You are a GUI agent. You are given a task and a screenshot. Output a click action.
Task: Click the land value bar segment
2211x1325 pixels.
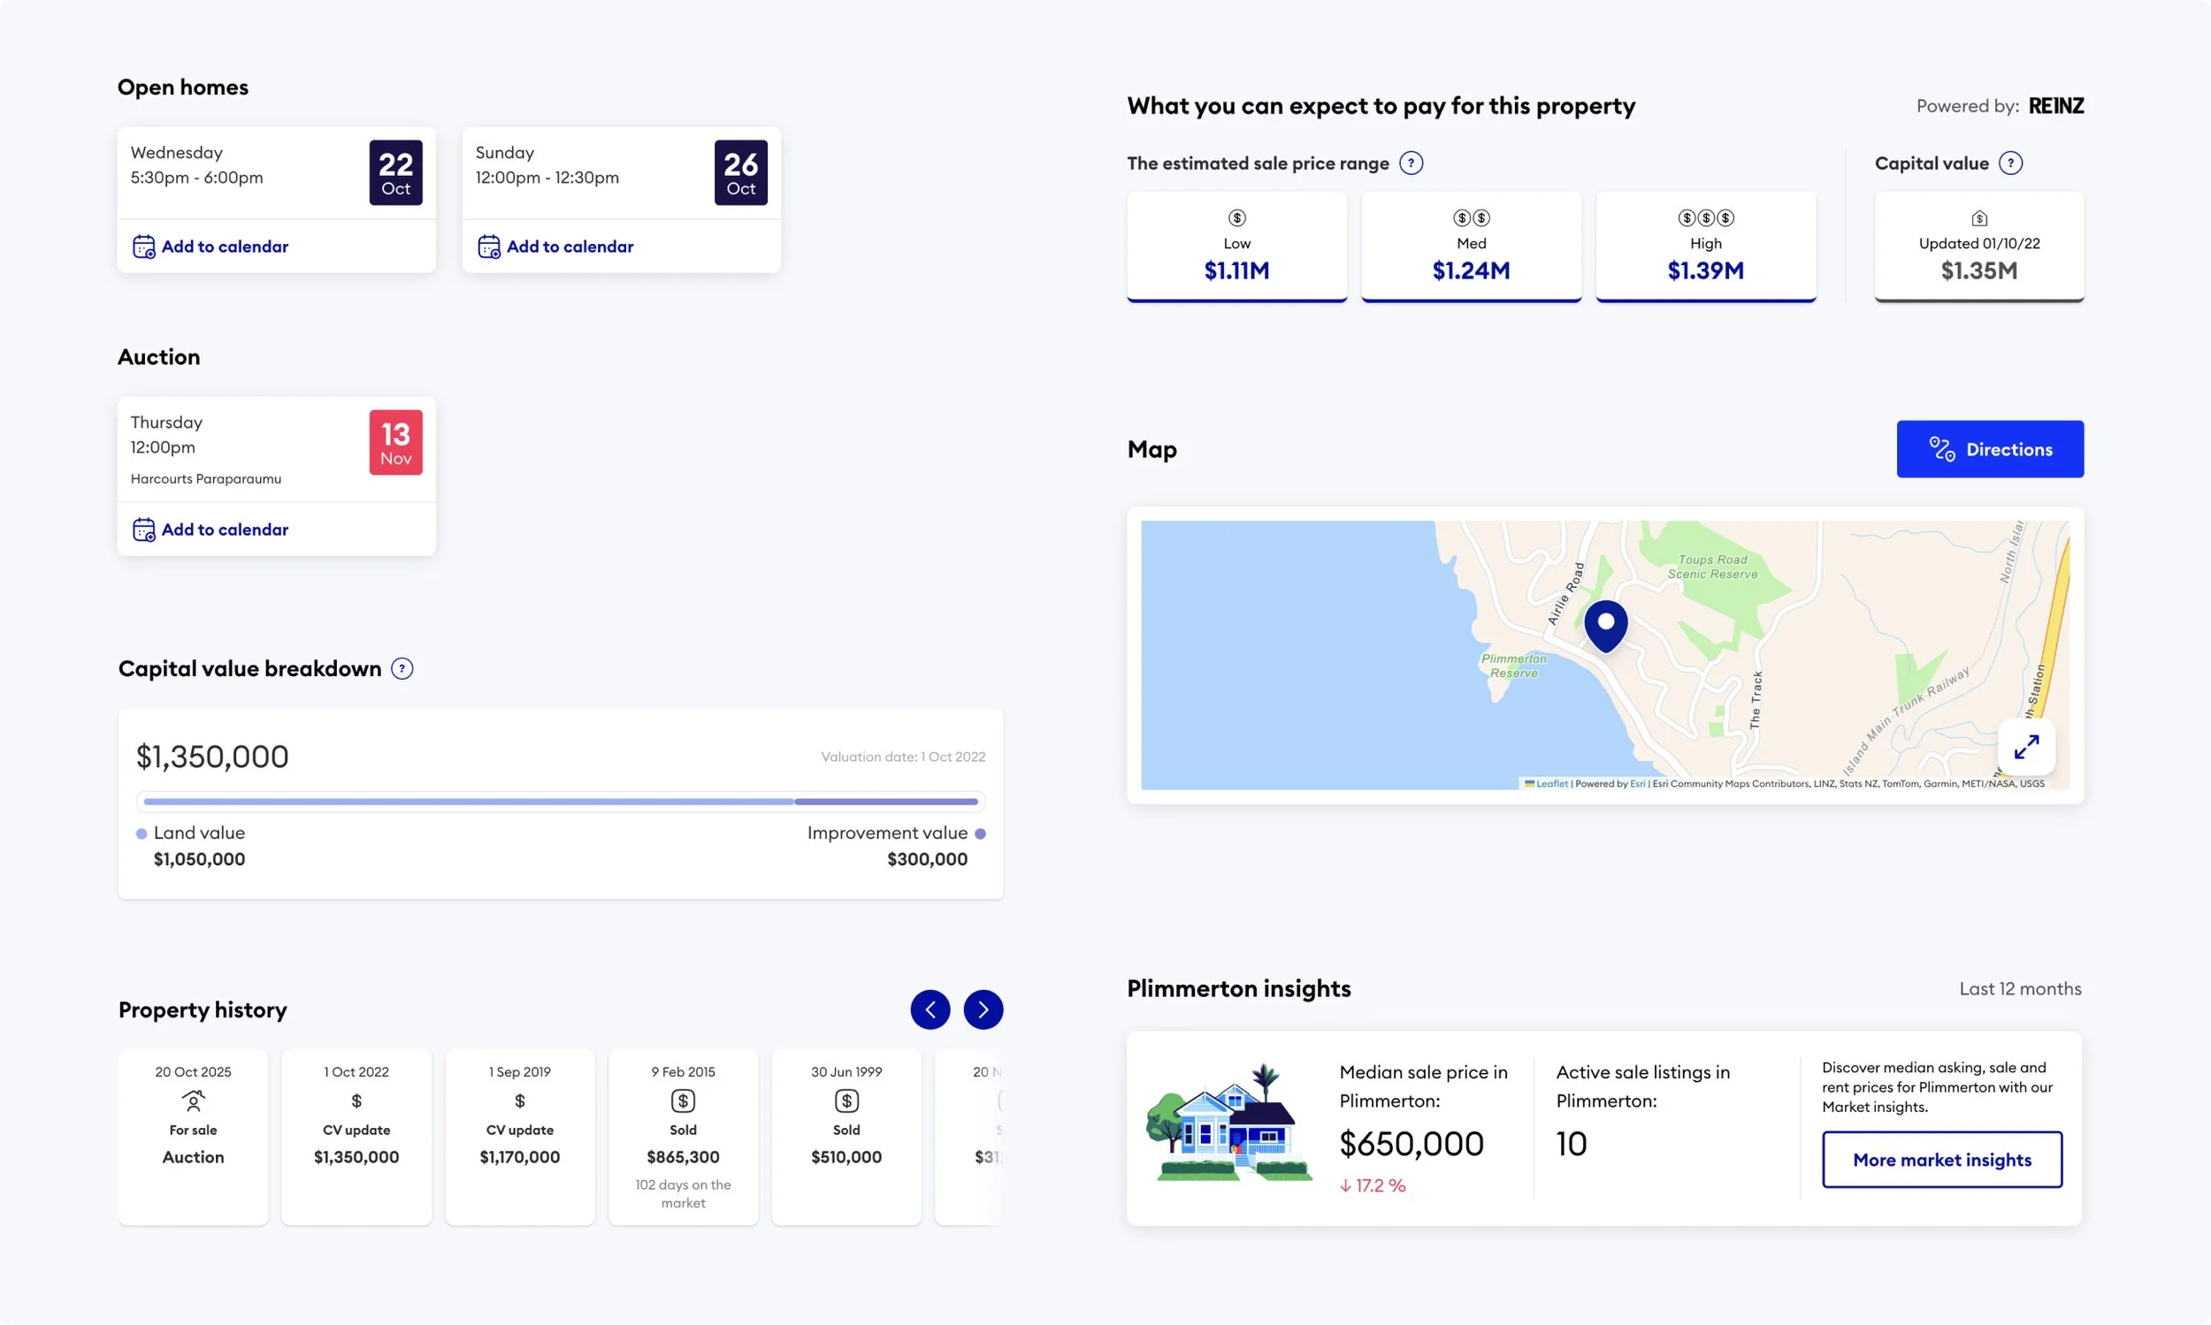(468, 802)
